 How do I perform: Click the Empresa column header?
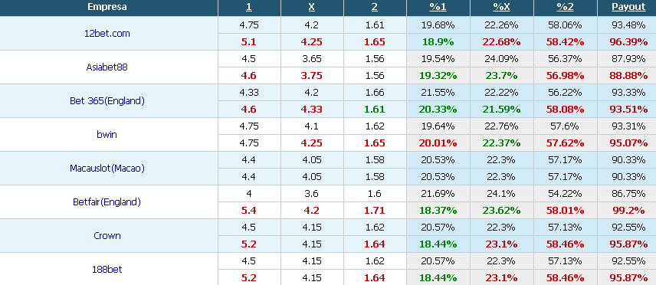107,7
